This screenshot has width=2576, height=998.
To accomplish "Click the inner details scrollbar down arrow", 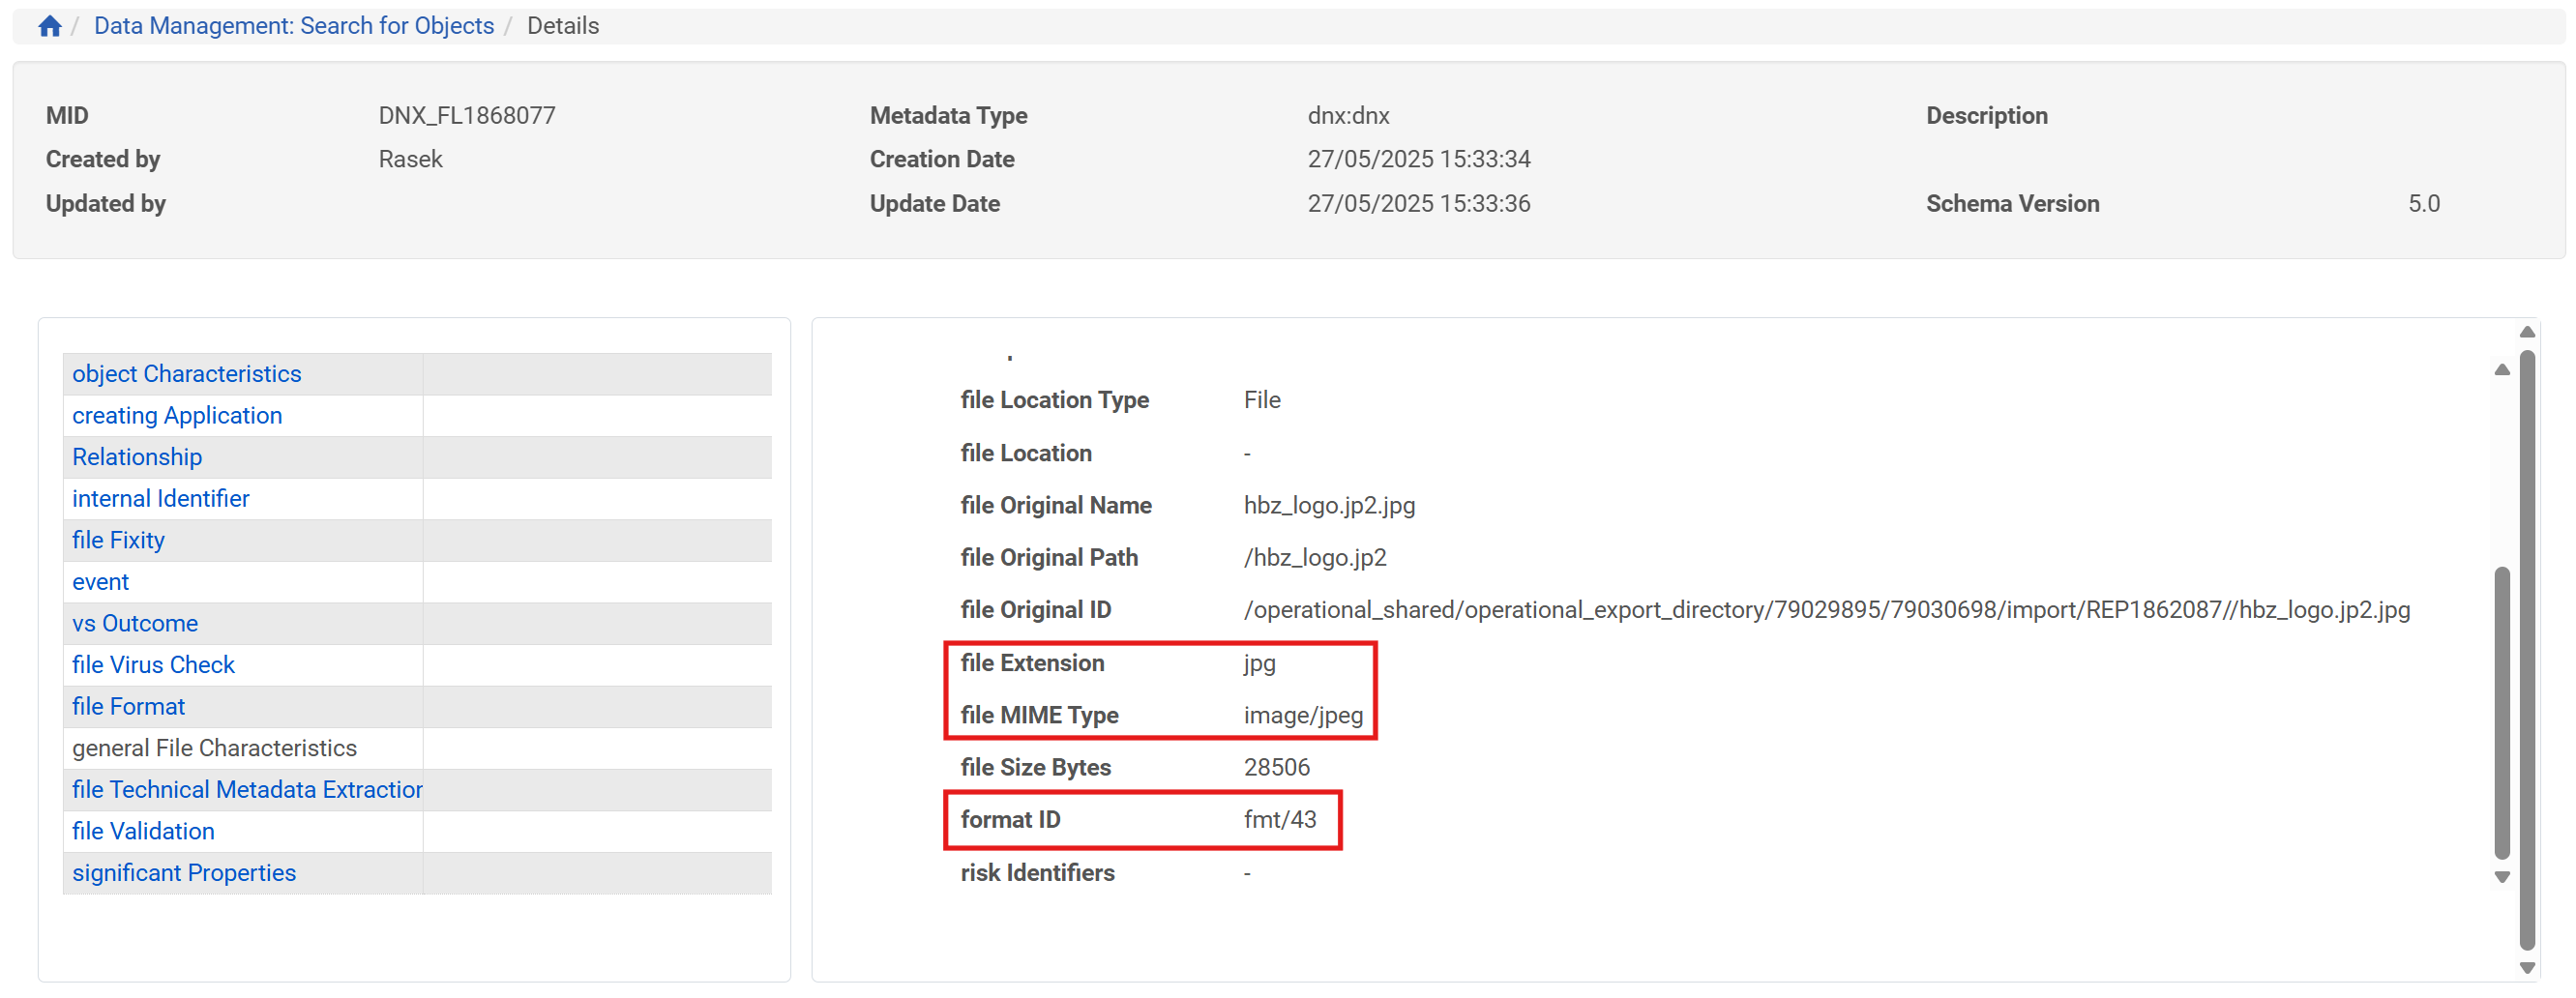I will click(x=2501, y=877).
